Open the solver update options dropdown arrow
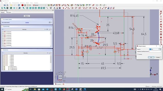This screenshot has height=91, width=163. [51, 22]
